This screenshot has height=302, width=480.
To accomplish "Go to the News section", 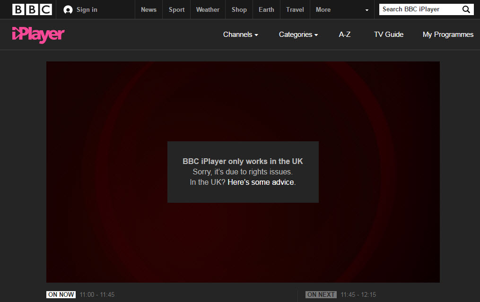I will (x=149, y=9).
